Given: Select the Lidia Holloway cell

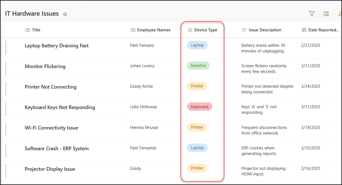Looking at the screenshot, I should pos(143,107).
